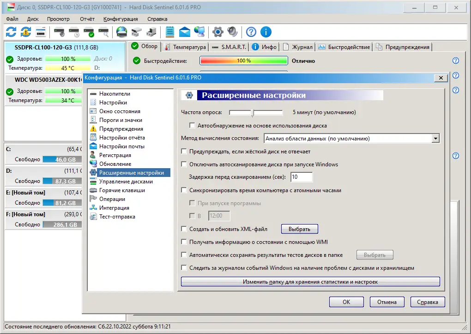Click the Выбрать button next to XML-файл
The width and height of the screenshot is (471, 334).
(299, 229)
